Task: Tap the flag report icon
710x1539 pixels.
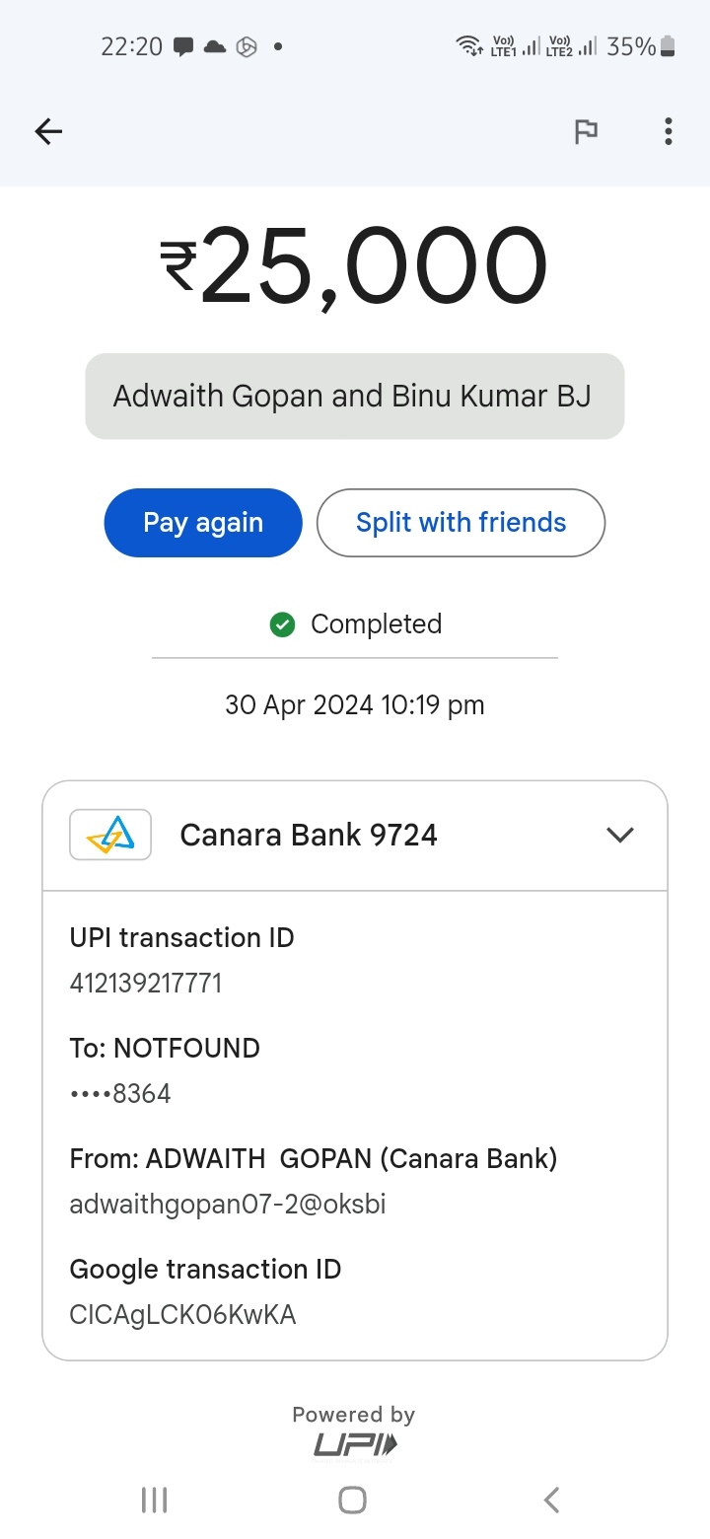Action: pyautogui.click(x=586, y=131)
